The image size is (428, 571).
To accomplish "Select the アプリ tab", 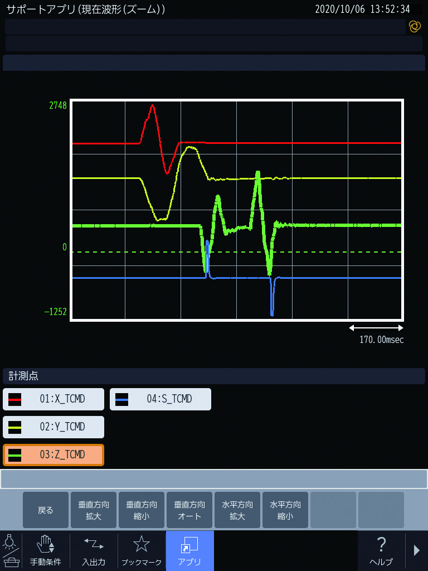I will coord(189,550).
